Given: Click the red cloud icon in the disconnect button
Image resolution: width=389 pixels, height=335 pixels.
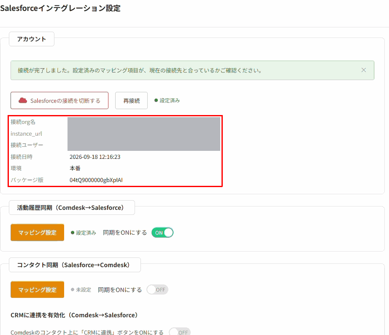Looking at the screenshot, I should [23, 100].
